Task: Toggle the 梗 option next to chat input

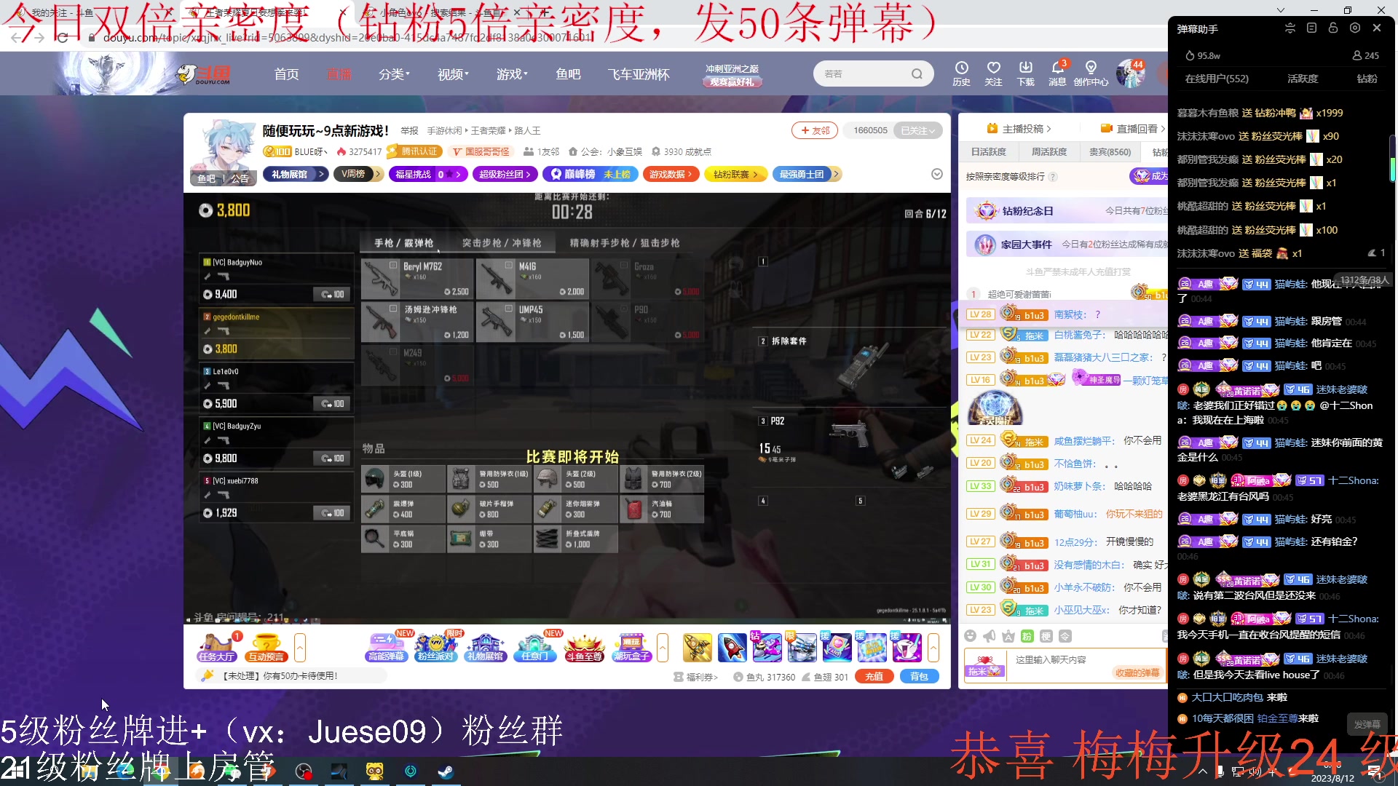Action: coord(1046,635)
